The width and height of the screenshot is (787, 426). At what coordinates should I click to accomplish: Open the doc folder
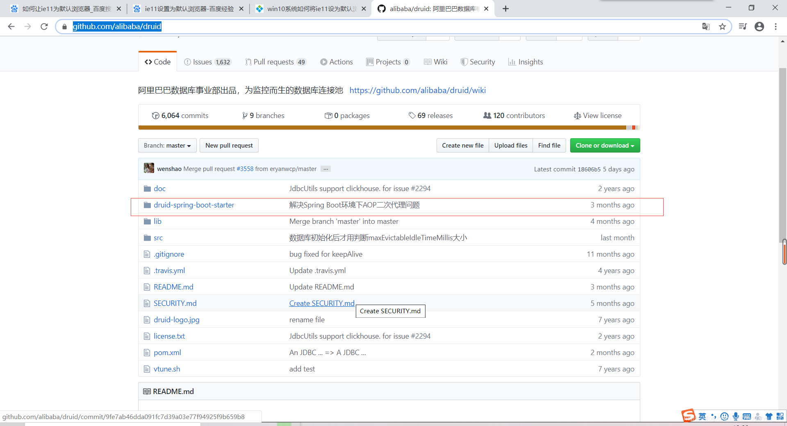click(159, 189)
